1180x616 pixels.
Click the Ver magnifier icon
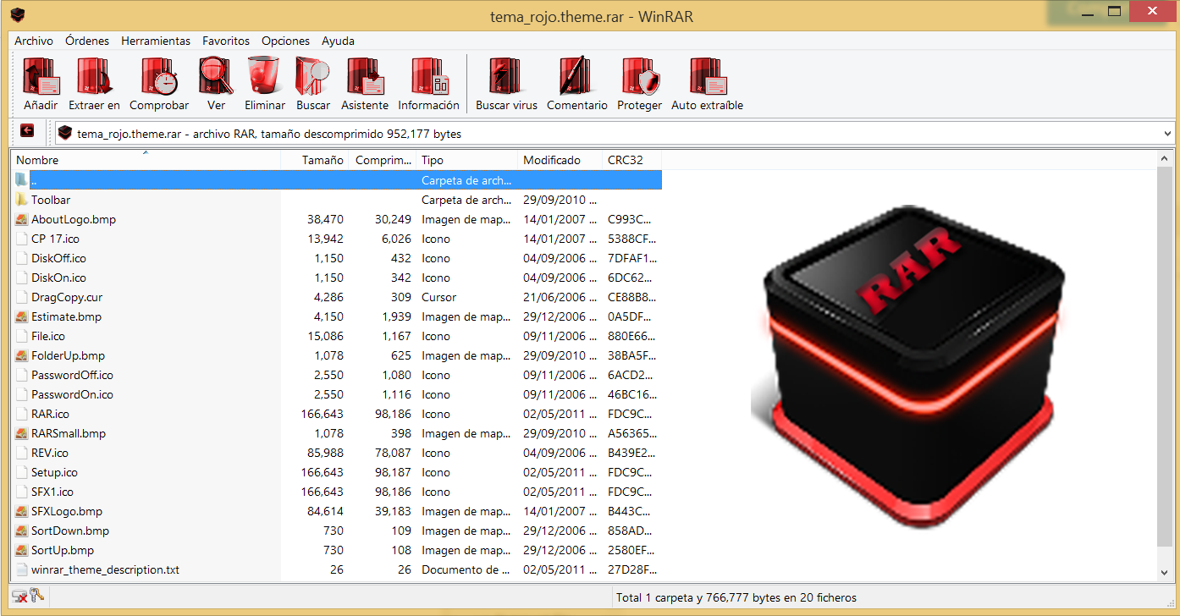tap(216, 77)
